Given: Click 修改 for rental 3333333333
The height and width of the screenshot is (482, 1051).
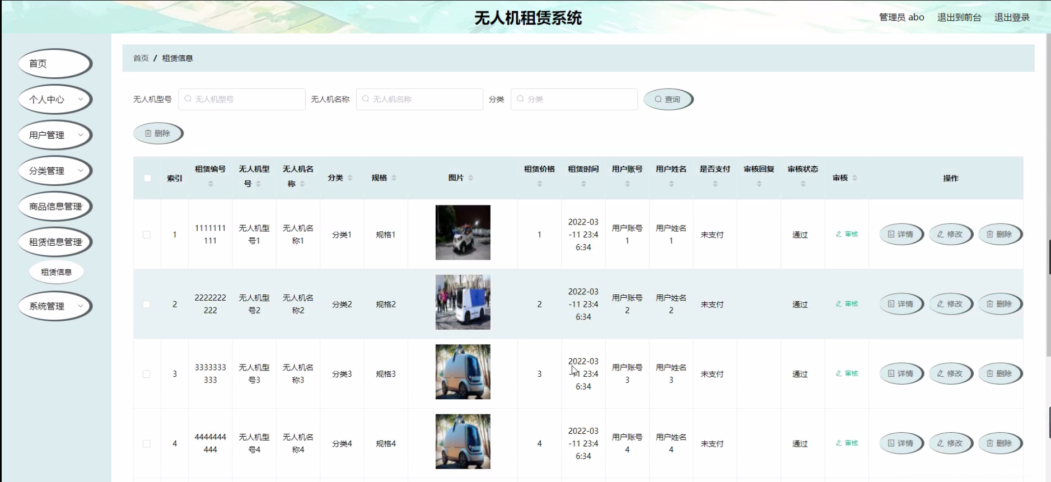Looking at the screenshot, I should [950, 373].
